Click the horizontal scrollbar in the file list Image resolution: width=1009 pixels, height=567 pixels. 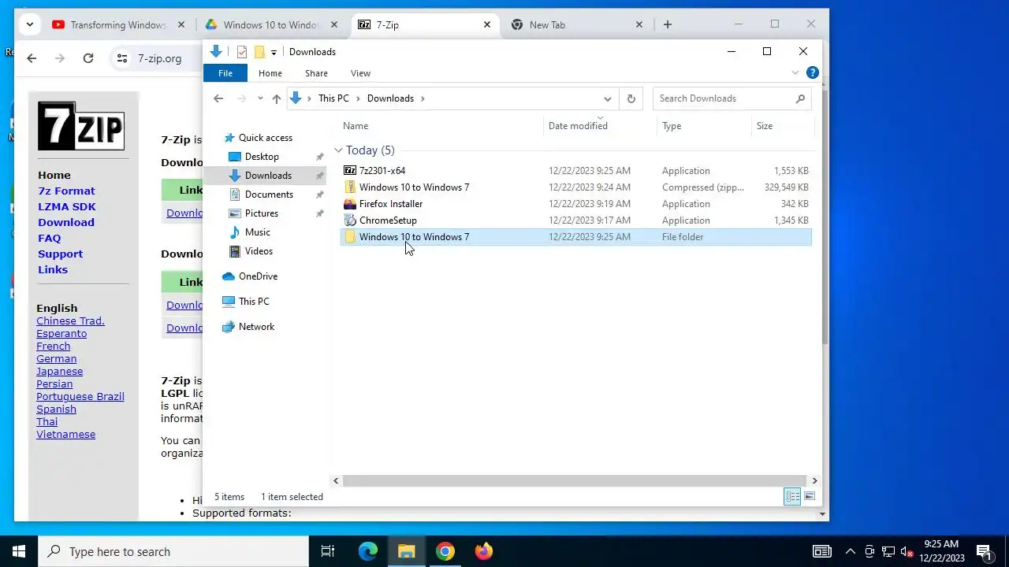[x=575, y=480]
